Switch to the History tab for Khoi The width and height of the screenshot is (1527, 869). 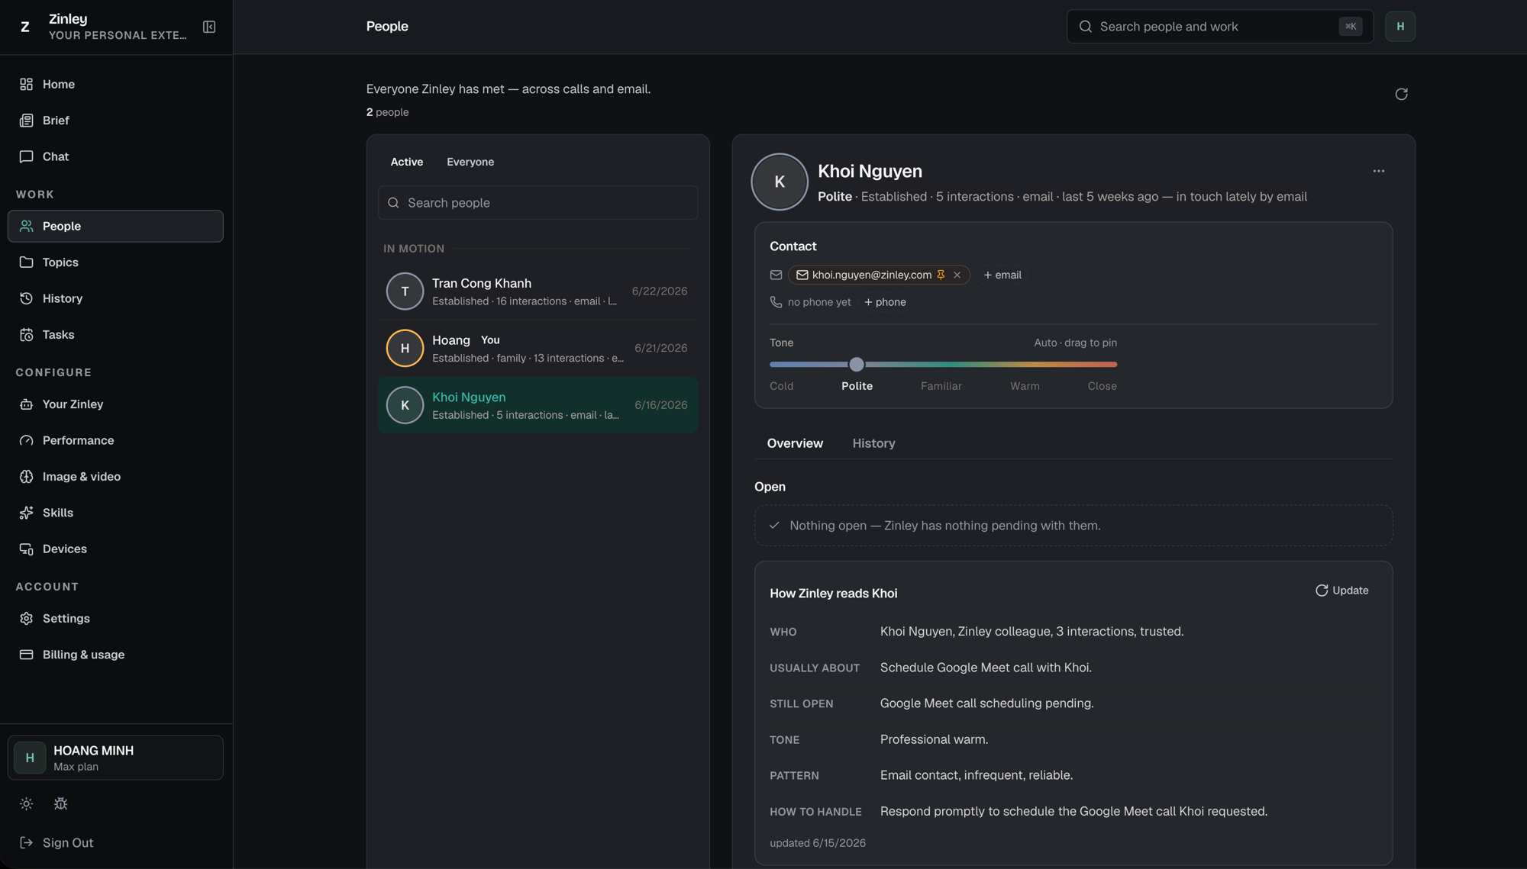point(873,443)
